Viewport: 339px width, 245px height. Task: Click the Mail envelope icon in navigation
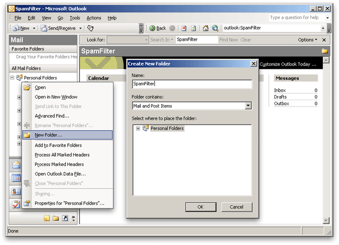coord(16,165)
